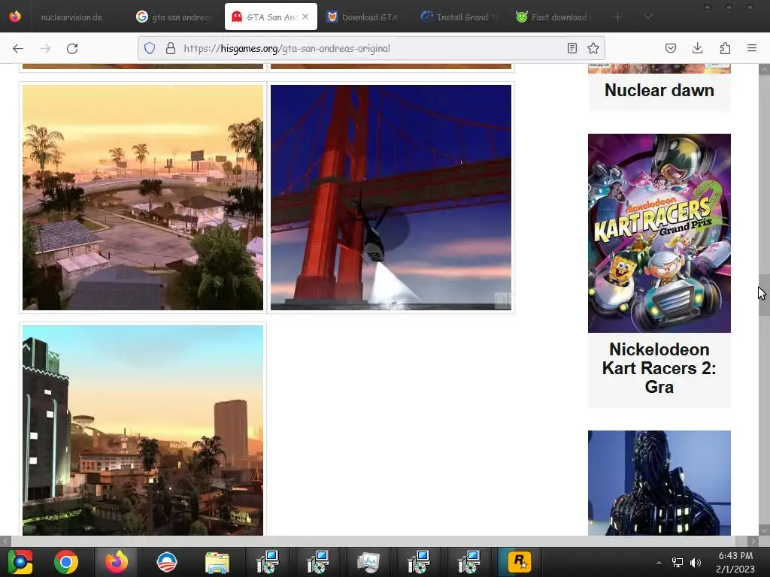Click the vertical scrollbar thumb

coord(764,295)
